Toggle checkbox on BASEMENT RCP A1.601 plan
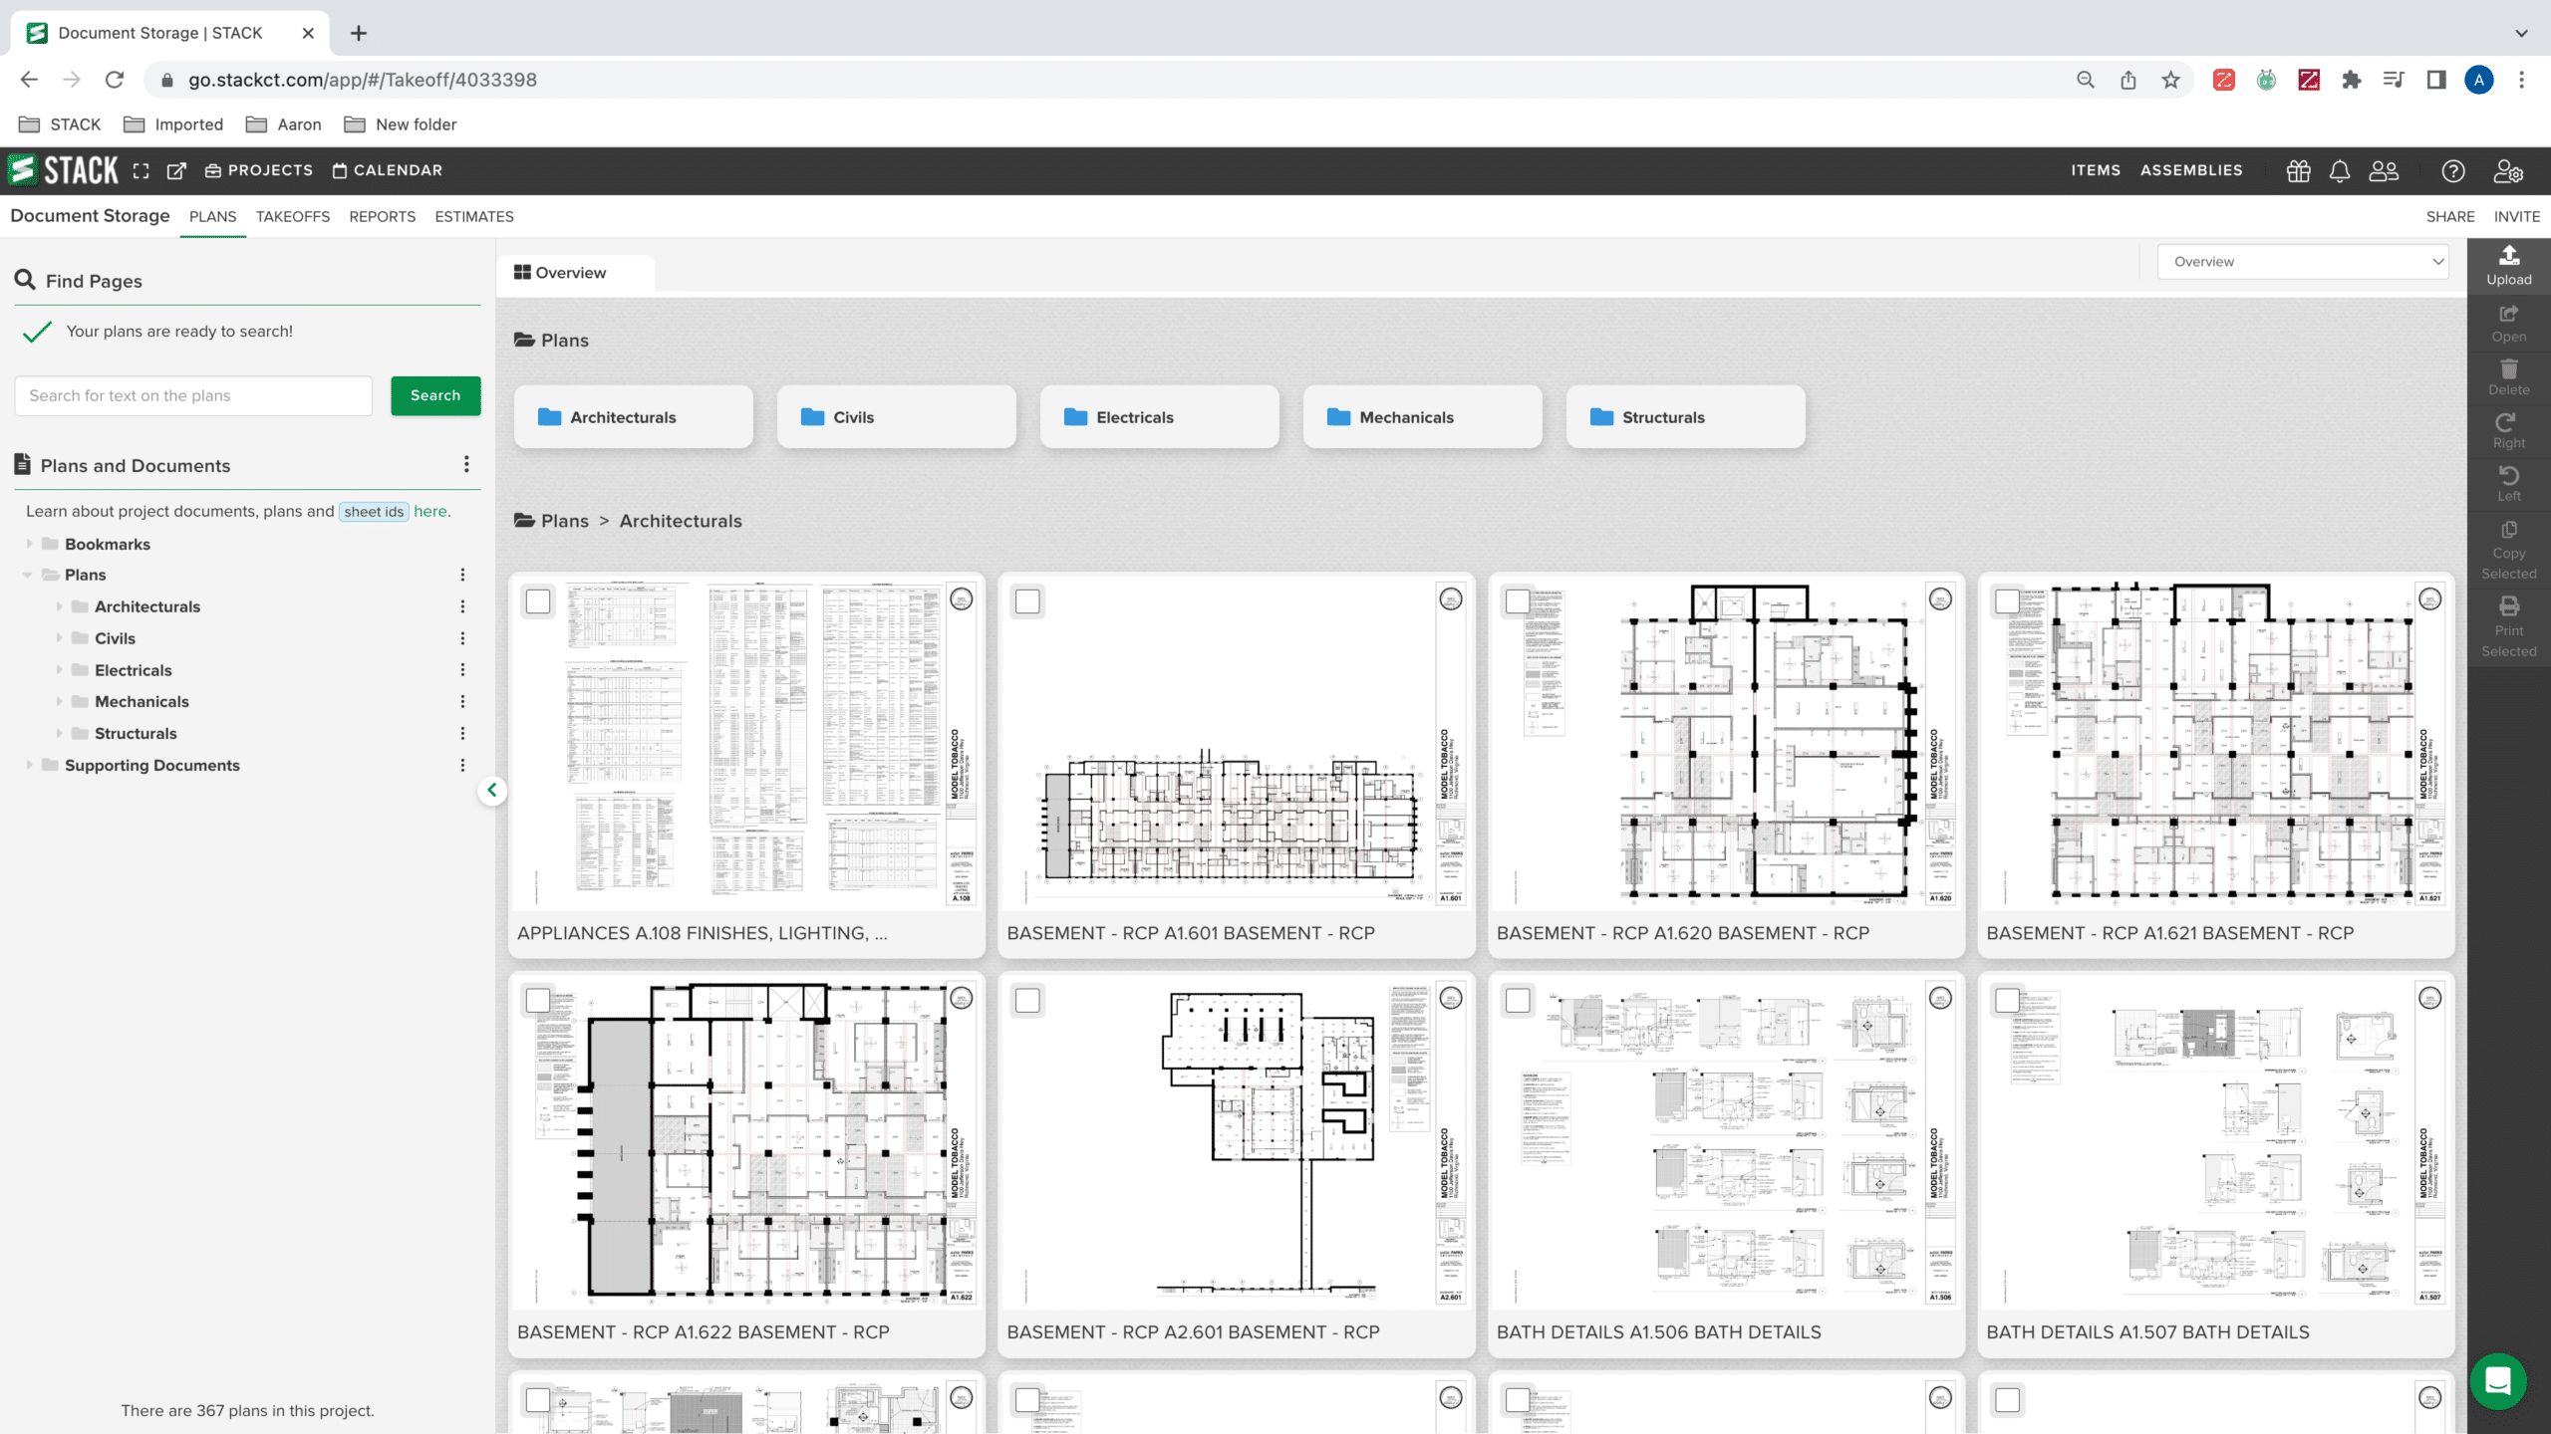Screen dimensions: 2551x1434 pos(1026,600)
